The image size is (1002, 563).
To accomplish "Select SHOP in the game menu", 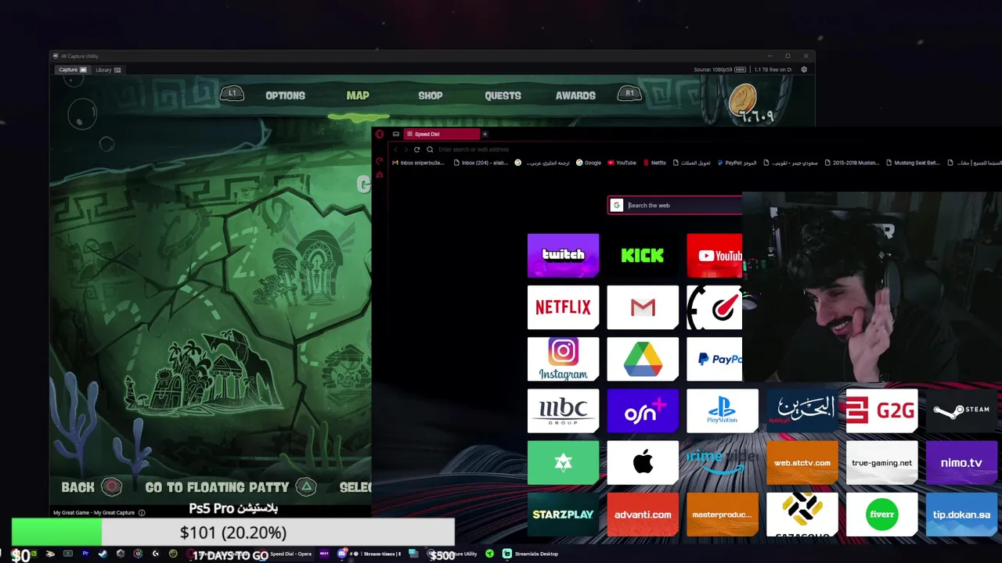I will [430, 95].
